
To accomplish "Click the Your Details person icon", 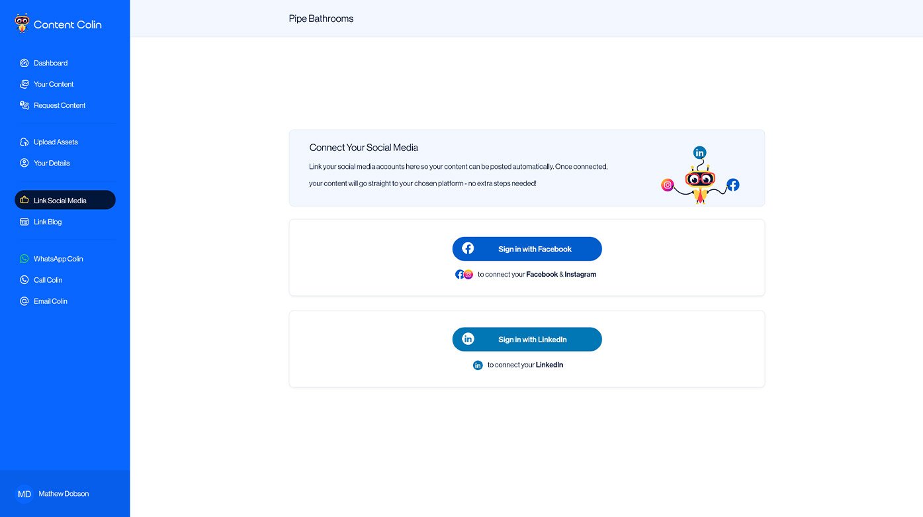I will (24, 163).
